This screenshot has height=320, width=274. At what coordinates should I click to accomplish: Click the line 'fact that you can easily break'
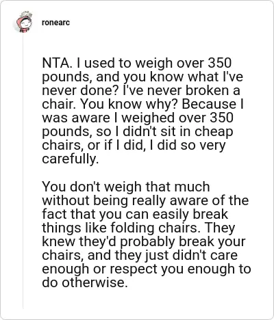coord(135,214)
